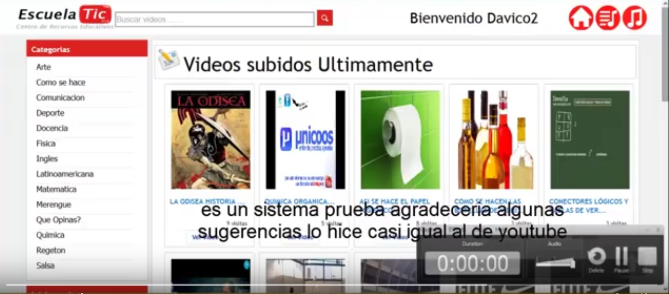Open the Matematica category
This screenshot has height=294, width=669.
[x=56, y=189]
